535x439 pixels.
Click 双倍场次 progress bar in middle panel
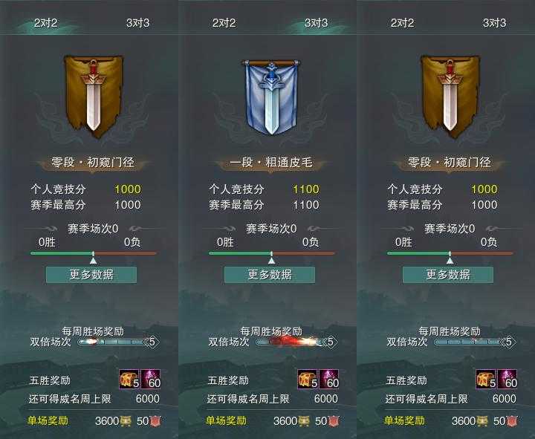click(292, 342)
